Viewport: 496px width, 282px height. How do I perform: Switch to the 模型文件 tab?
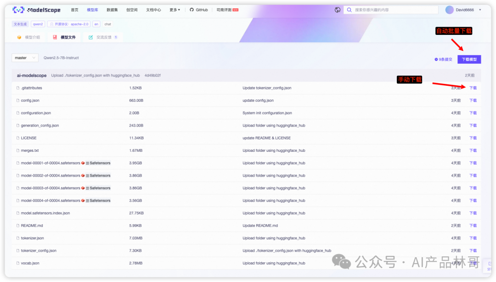pyautogui.click(x=64, y=37)
